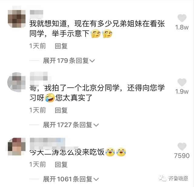Like the comment with 1.9w likes
Screen dimensions: 194x187
coord(182,82)
